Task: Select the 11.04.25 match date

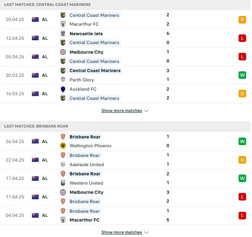Action: (15, 197)
